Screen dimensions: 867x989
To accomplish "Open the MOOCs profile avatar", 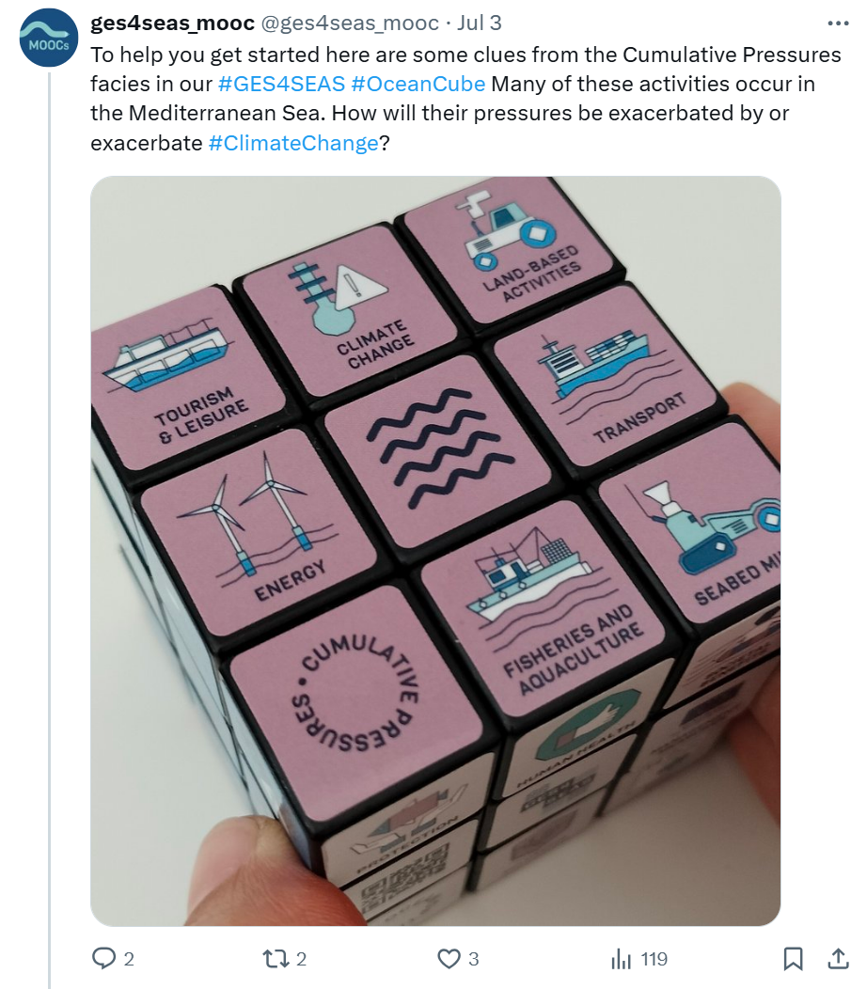I will tap(49, 38).
